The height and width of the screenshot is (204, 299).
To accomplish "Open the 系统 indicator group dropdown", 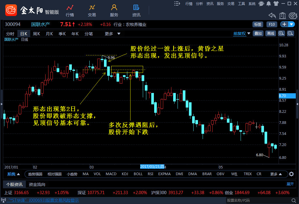I will 13,174.
